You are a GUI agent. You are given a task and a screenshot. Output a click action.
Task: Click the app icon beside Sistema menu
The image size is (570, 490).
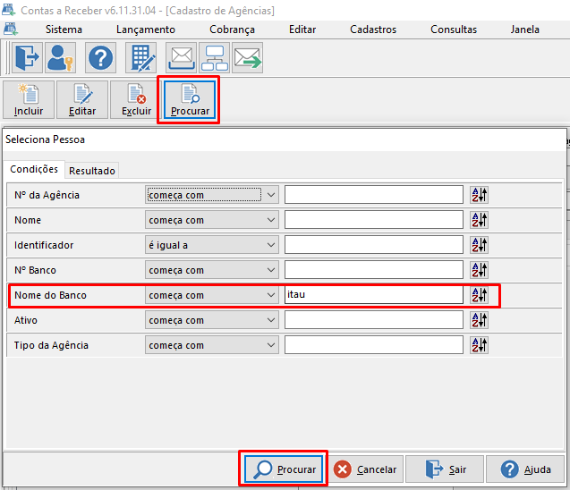[11, 29]
